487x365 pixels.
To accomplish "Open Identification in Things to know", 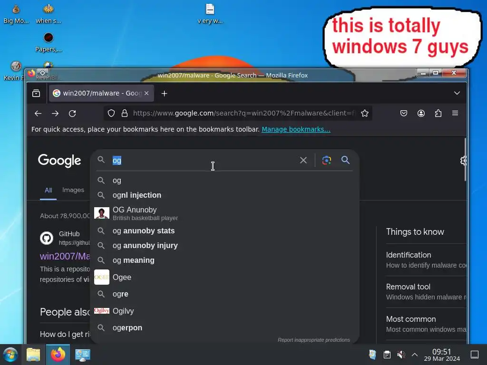I will [426, 260].
